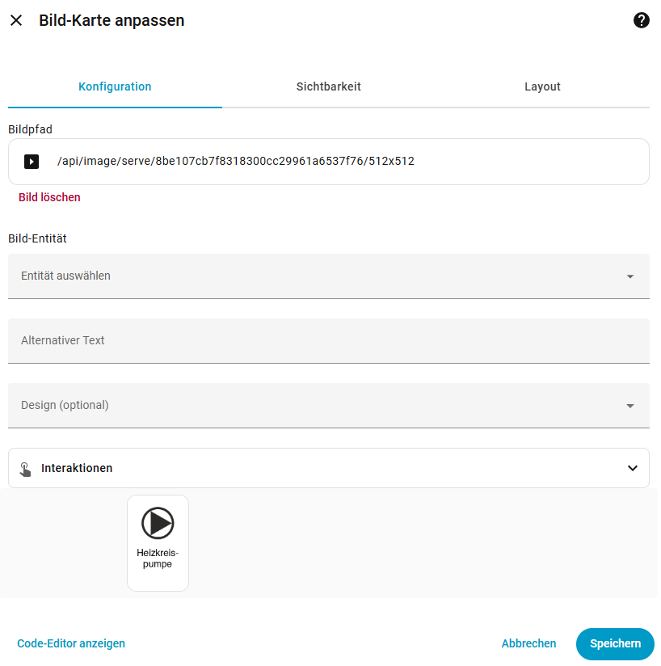Click the Bild löschen link
Screen dimensions: 661x666
pyautogui.click(x=49, y=197)
